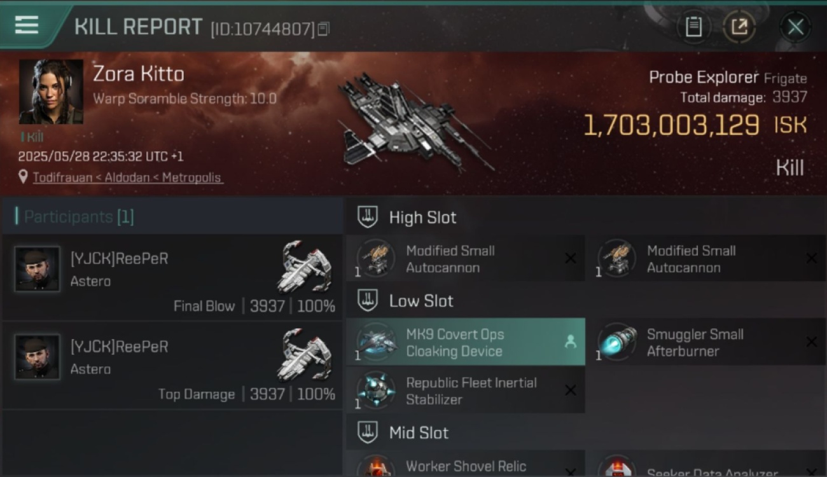Copy the kill report ID
The height and width of the screenshot is (477, 827).
click(x=323, y=29)
